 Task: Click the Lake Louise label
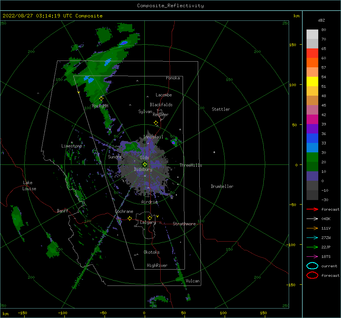pos(29,186)
